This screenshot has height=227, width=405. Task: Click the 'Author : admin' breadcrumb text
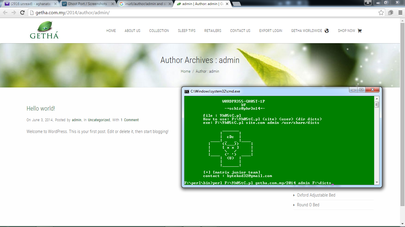(x=207, y=71)
